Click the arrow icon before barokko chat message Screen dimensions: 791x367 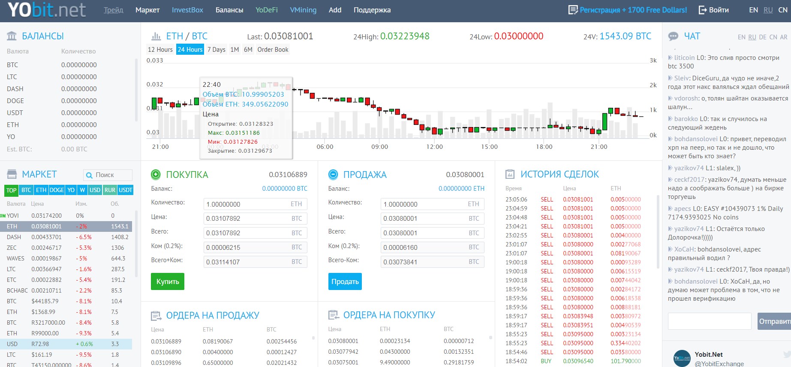(x=670, y=119)
